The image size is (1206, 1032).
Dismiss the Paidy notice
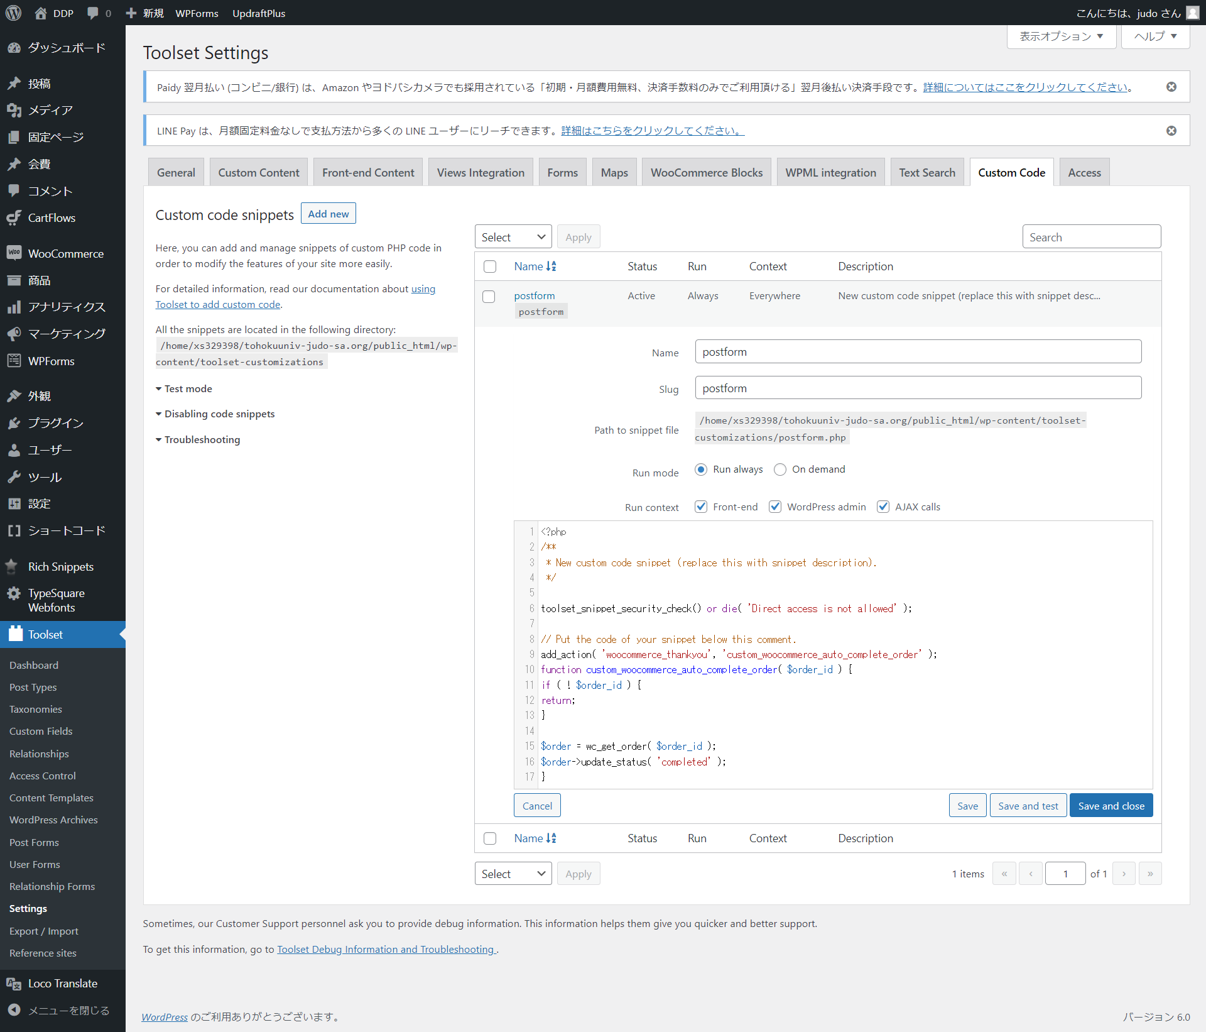[x=1171, y=87]
